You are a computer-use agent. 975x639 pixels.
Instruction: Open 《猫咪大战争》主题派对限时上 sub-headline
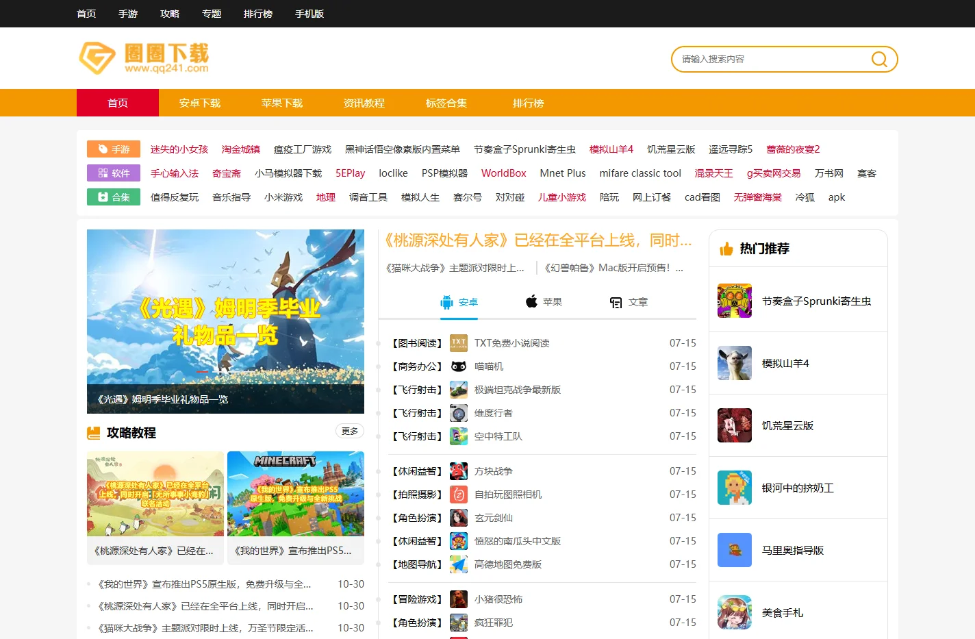coord(455,268)
